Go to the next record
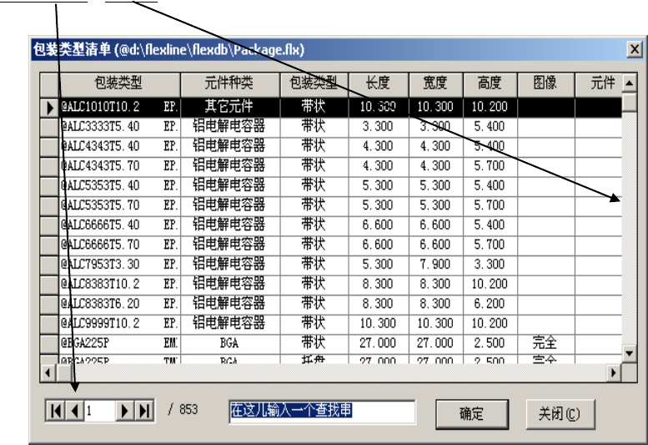Viewport: 648px width, 445px height. tap(124, 411)
